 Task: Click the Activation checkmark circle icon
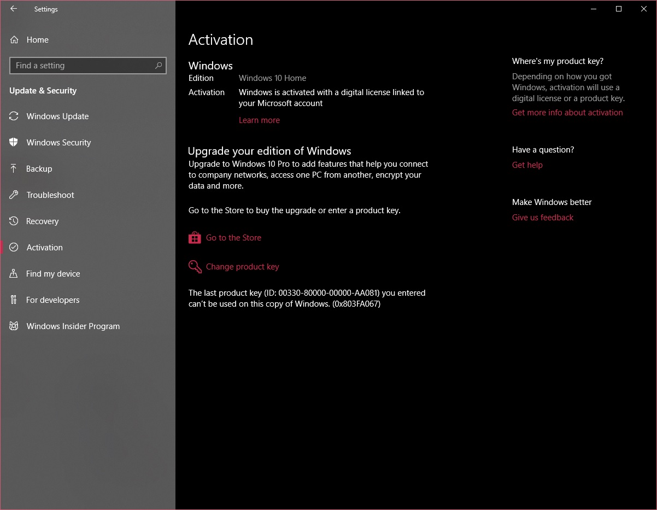click(x=14, y=247)
